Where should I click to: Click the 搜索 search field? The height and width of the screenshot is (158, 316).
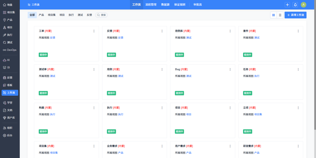coord(101,15)
